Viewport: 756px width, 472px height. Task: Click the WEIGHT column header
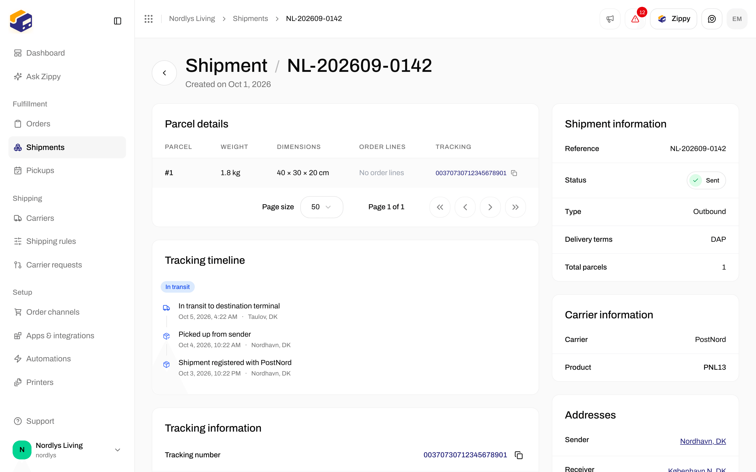234,147
